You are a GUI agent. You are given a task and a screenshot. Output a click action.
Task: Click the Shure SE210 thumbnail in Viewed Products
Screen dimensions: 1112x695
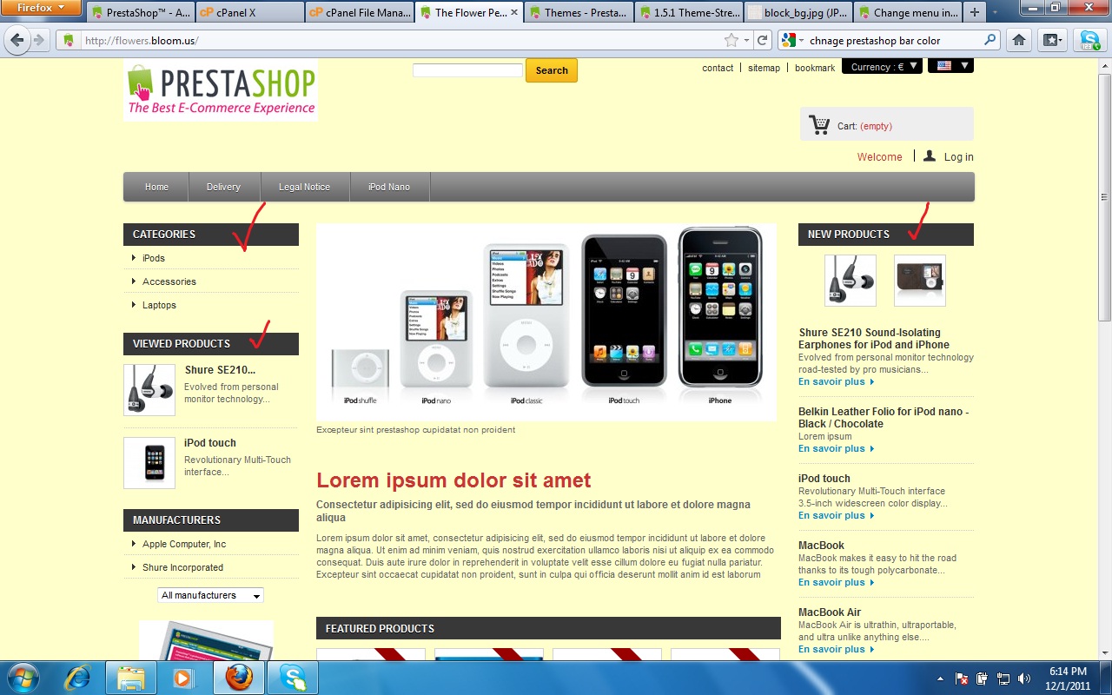(149, 390)
